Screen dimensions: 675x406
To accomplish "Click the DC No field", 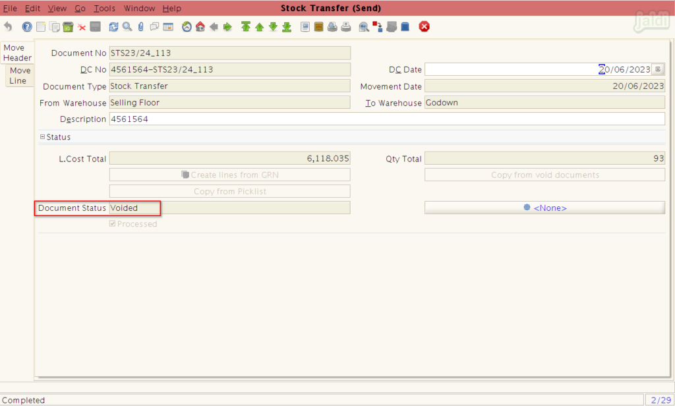I will 230,69.
